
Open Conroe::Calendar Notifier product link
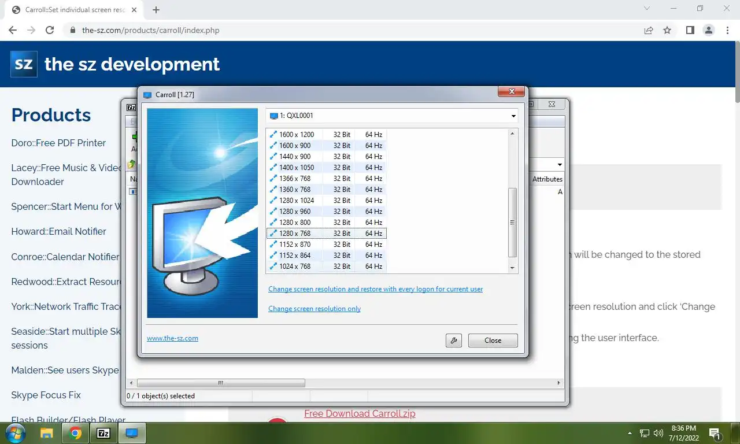click(x=65, y=257)
